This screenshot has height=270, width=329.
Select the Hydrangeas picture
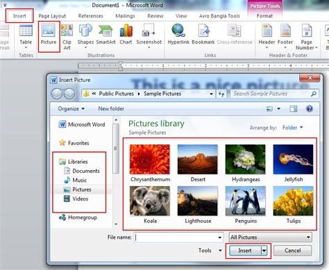point(246,163)
